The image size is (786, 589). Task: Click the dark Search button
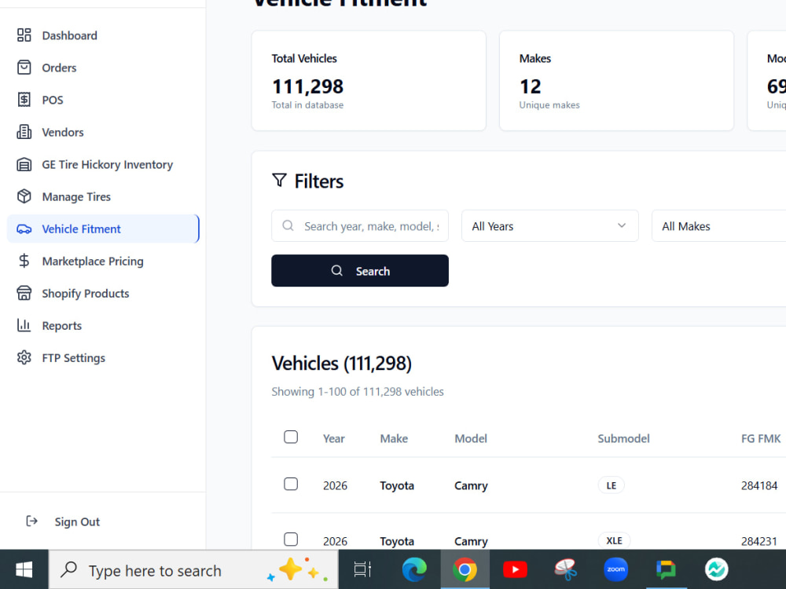pyautogui.click(x=360, y=270)
